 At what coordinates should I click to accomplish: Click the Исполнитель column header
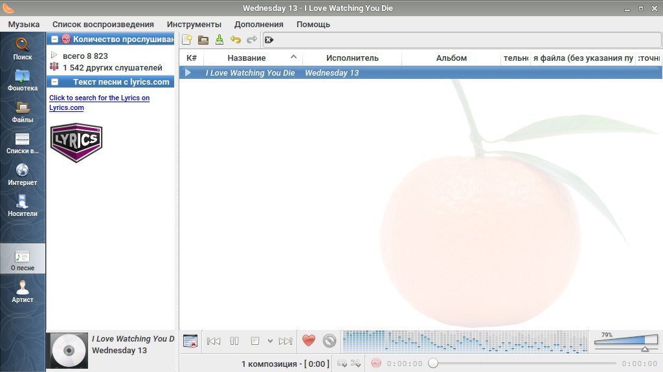pyautogui.click(x=352, y=58)
